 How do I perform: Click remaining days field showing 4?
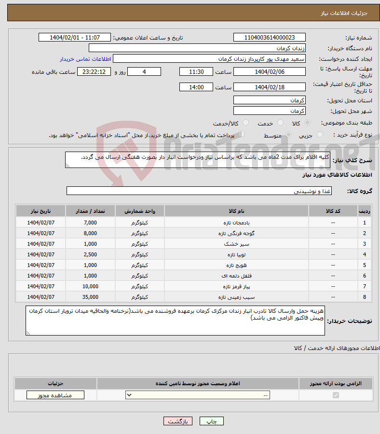144,71
